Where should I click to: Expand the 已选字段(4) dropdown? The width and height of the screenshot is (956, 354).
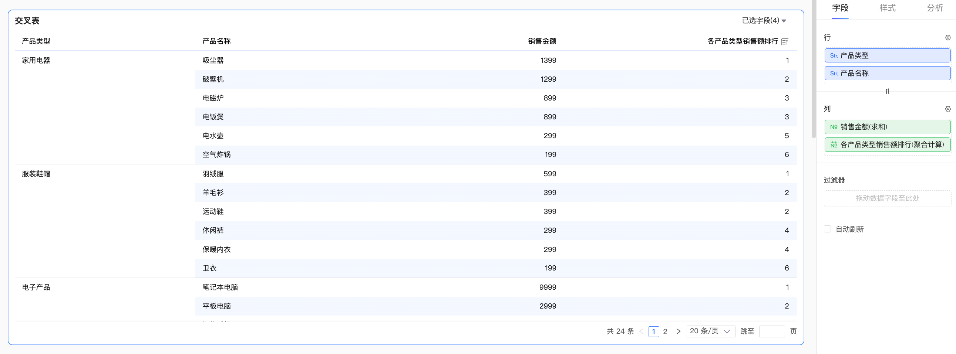(764, 20)
